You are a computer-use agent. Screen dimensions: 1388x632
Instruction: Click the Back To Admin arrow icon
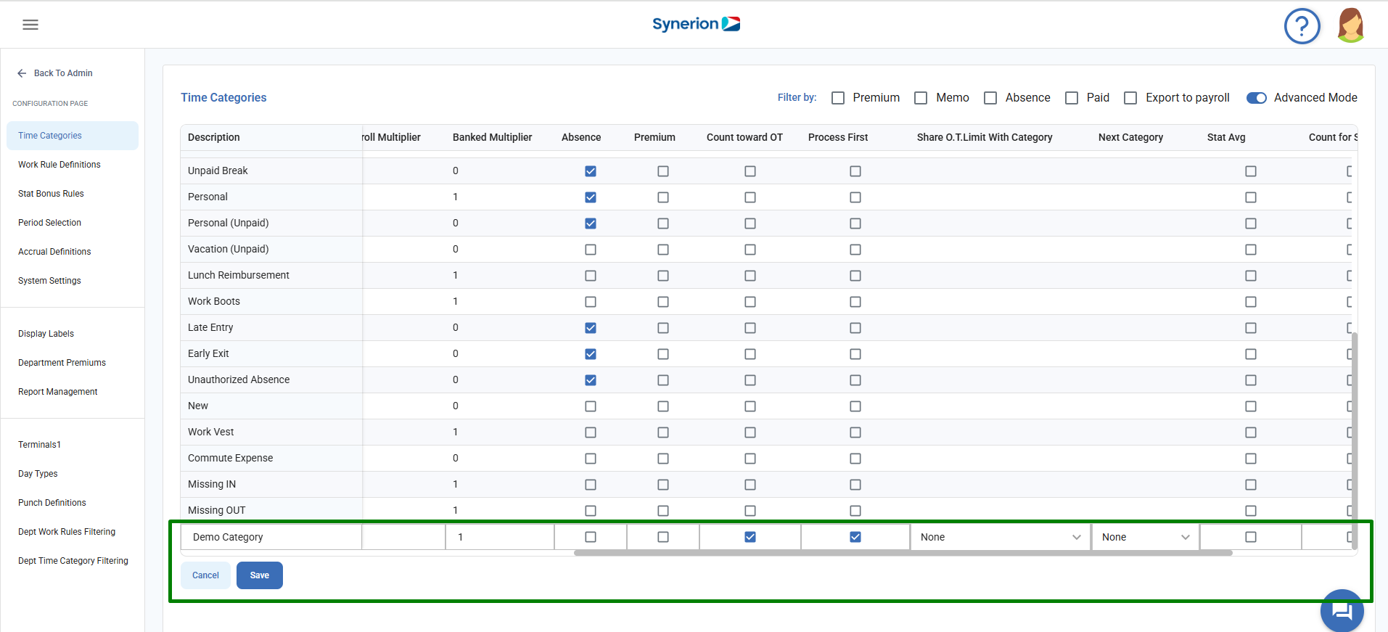pyautogui.click(x=22, y=73)
